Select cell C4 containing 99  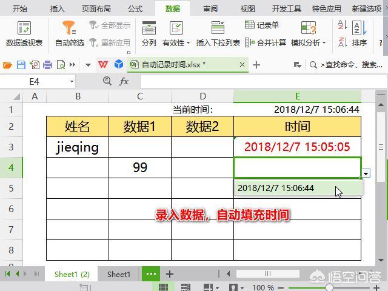tap(140, 167)
